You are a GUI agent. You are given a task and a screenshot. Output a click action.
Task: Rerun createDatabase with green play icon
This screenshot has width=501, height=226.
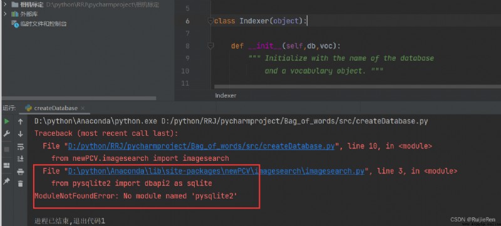7,121
